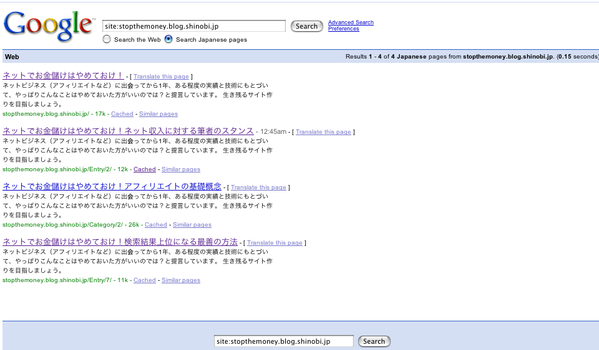Translate the 検索結果上位になる最善の方法 result
The width and height of the screenshot is (599, 350).
click(x=275, y=242)
